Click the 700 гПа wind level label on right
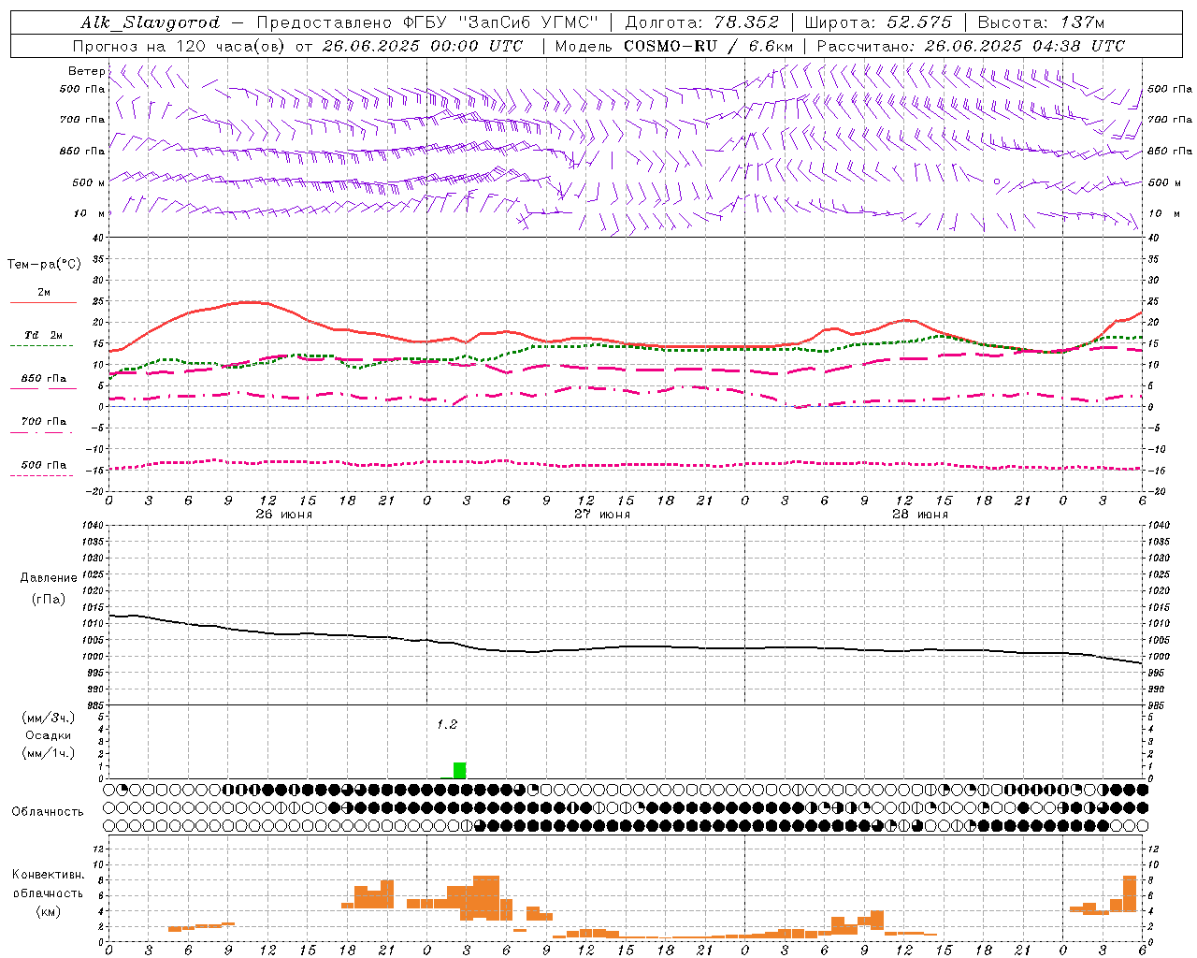The image size is (1197, 958). pyautogui.click(x=1170, y=120)
